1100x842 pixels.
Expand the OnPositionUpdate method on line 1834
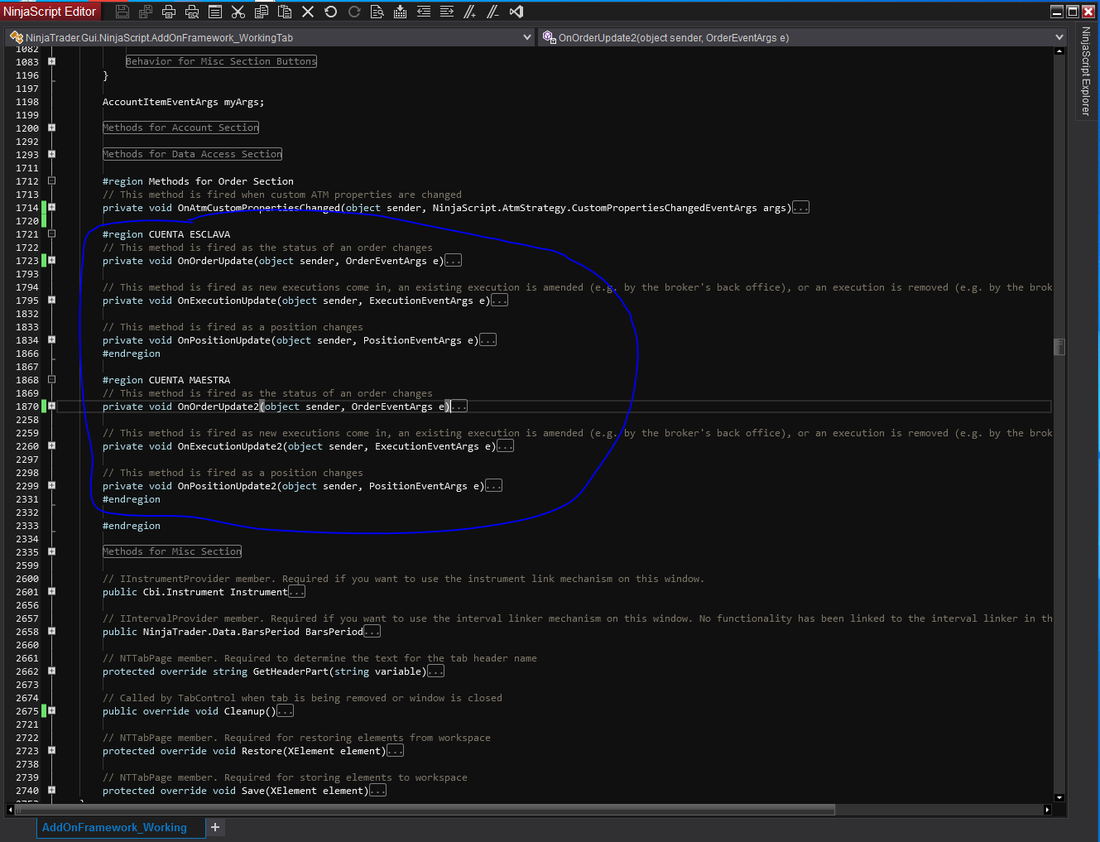(51, 339)
